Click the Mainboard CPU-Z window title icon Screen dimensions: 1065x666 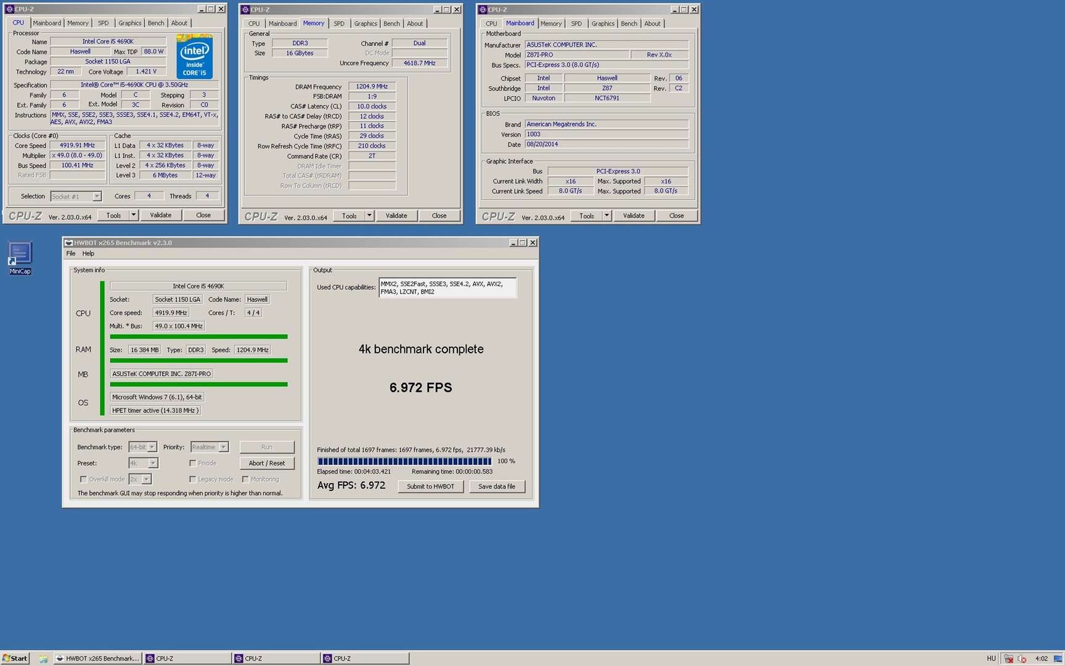pyautogui.click(x=483, y=10)
